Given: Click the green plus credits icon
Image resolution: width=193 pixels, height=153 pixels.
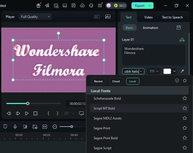Looking at the screenshot, I should (116, 6).
